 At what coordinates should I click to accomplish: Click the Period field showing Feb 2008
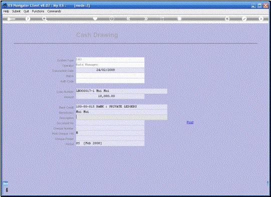110,143
